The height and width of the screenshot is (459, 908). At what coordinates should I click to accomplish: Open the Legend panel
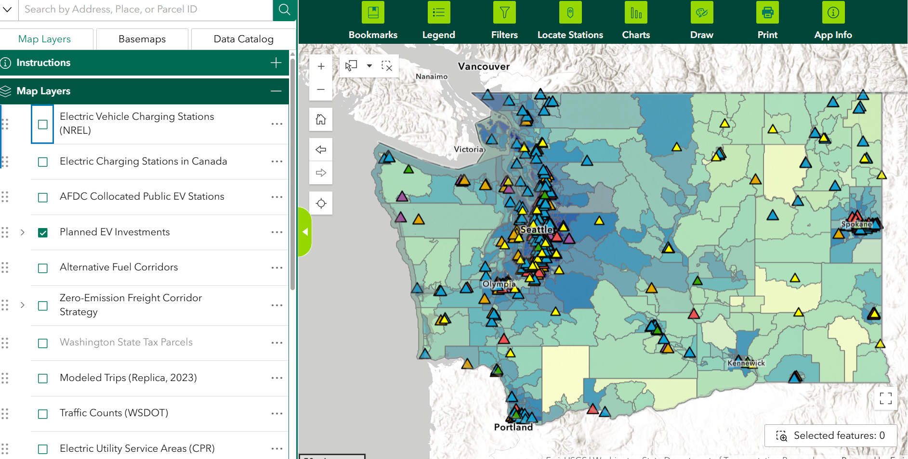coord(438,13)
